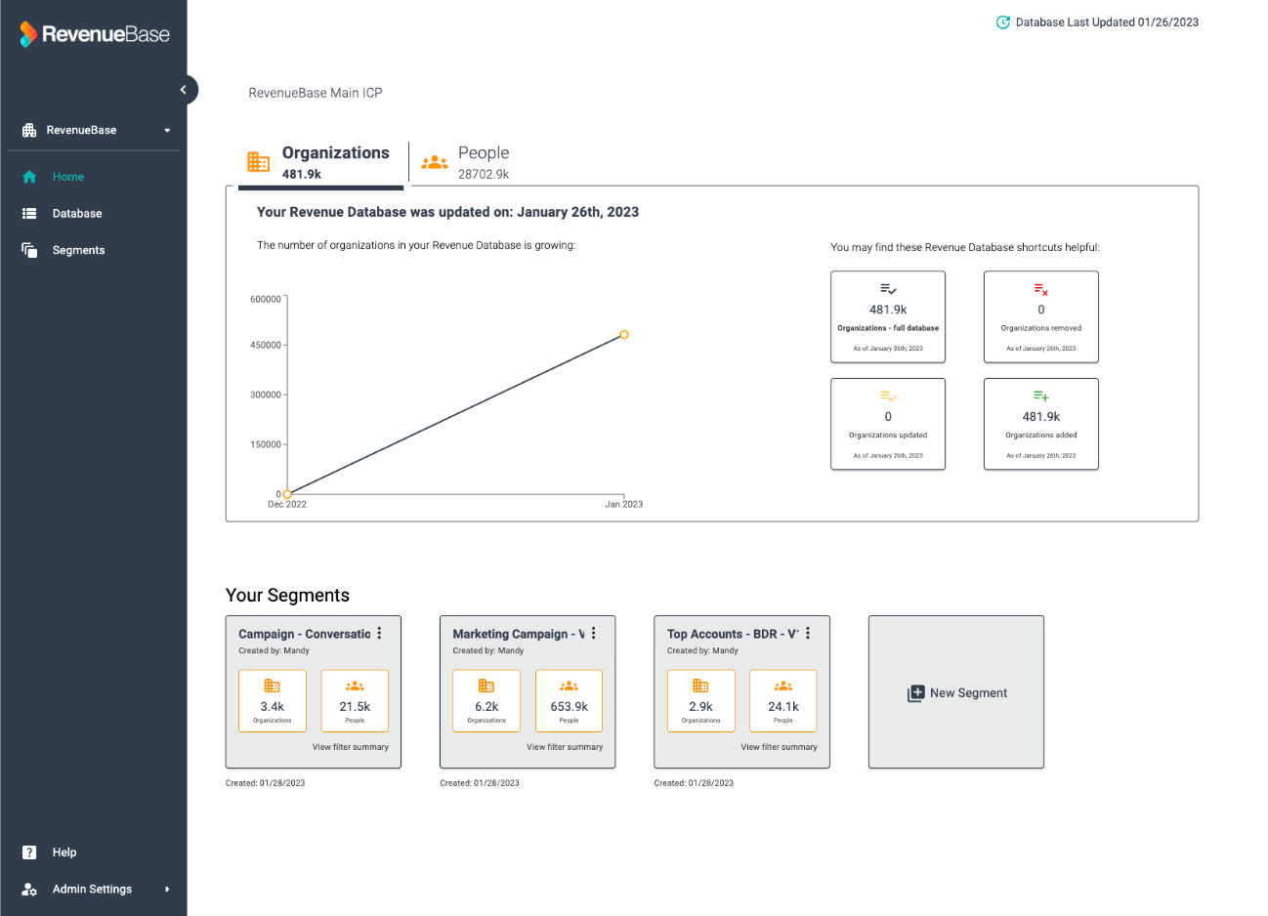Select the Jan 2023 chart data point
The height and width of the screenshot is (916, 1268).
point(624,335)
